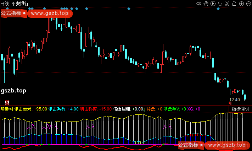The width and height of the screenshot is (252, 151).
Task: Click the 平安银行 stock name
Action: click(20, 3)
